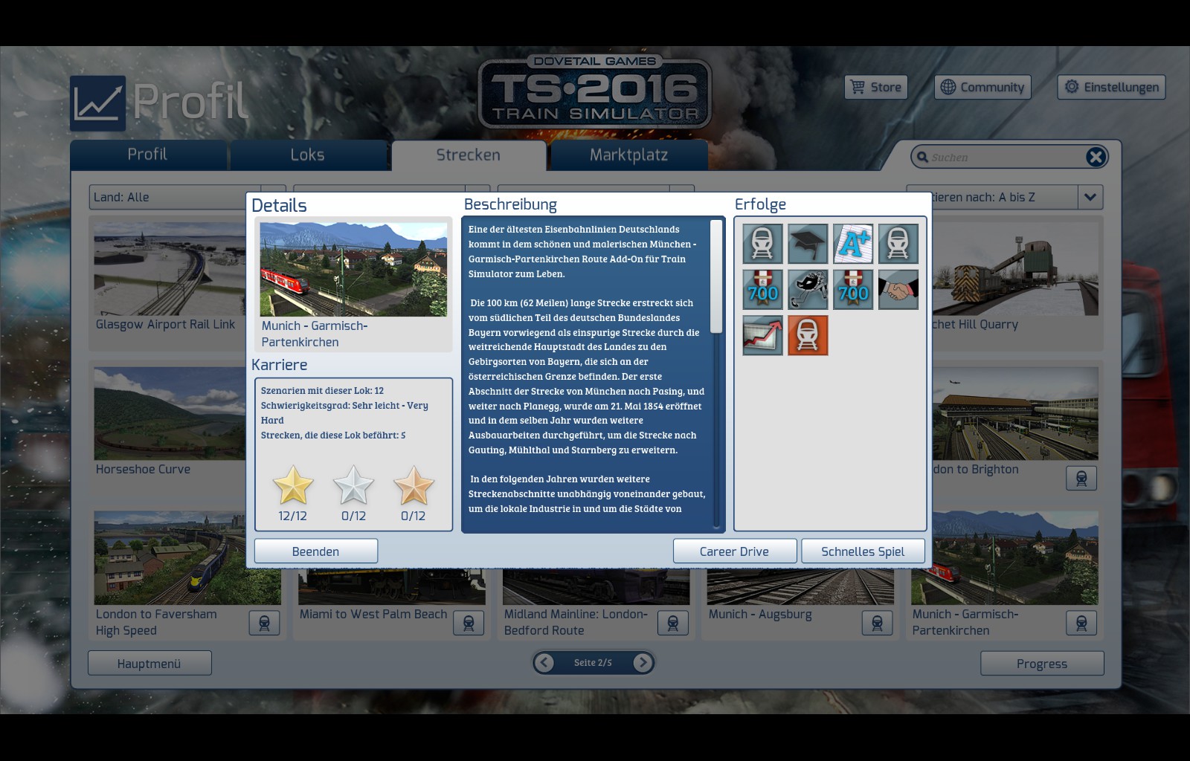1190x761 pixels.
Task: Go to the next page of routes
Action: point(643,662)
